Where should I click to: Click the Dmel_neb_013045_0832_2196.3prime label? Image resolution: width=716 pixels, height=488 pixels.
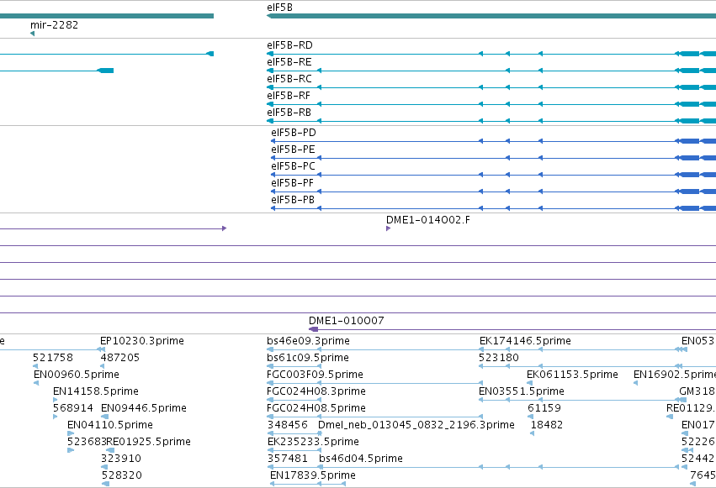click(x=416, y=425)
